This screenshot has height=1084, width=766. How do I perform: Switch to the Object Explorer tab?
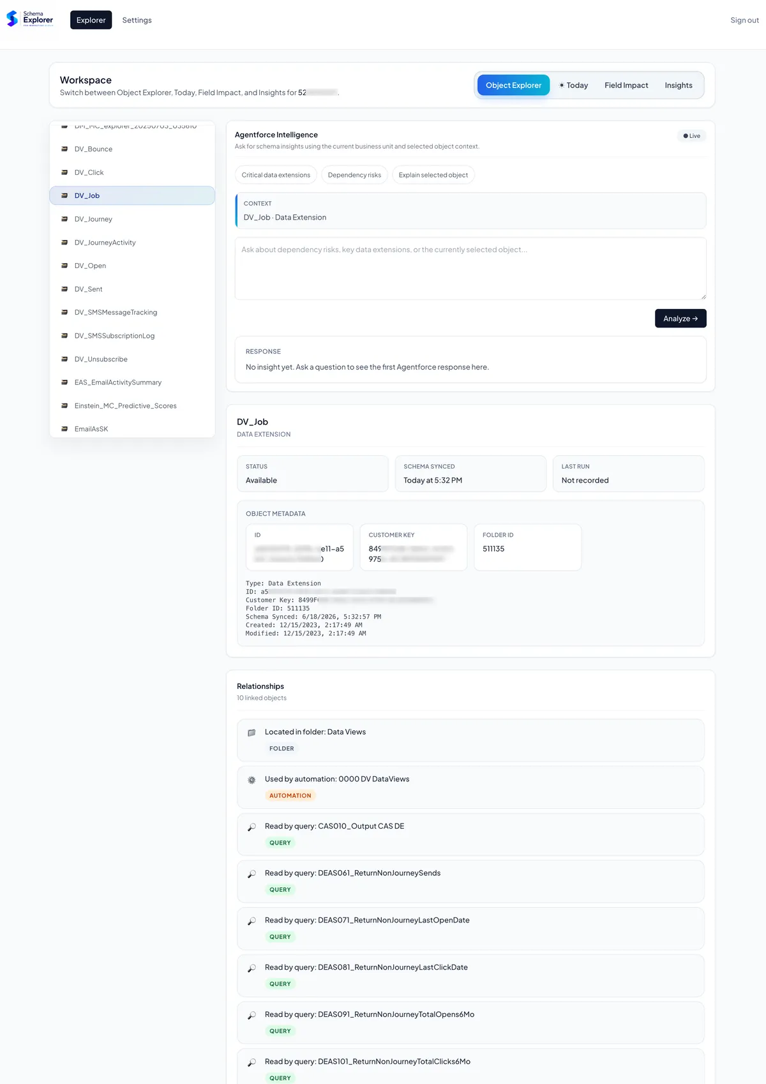click(x=513, y=85)
